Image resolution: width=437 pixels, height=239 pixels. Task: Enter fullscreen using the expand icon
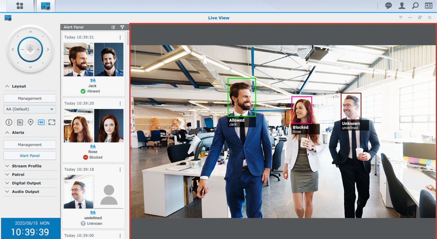click(52, 122)
